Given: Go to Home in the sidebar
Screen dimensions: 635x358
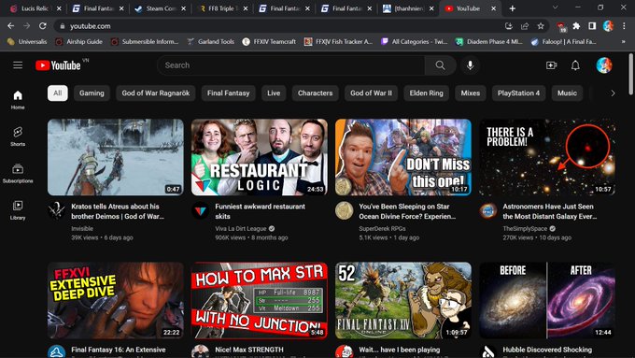Looking at the screenshot, I should point(18,100).
